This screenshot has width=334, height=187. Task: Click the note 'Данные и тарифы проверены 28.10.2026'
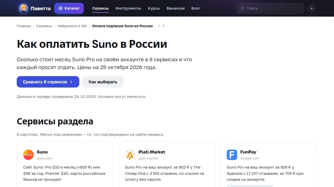click(x=81, y=97)
